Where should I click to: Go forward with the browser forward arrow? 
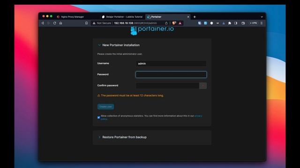[48, 23]
